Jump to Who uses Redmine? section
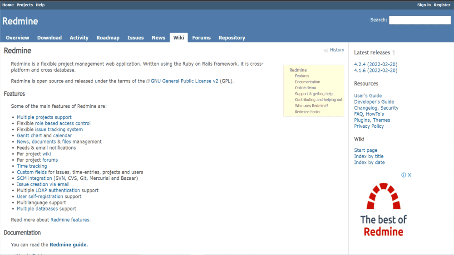The width and height of the screenshot is (454, 255). coord(311,106)
